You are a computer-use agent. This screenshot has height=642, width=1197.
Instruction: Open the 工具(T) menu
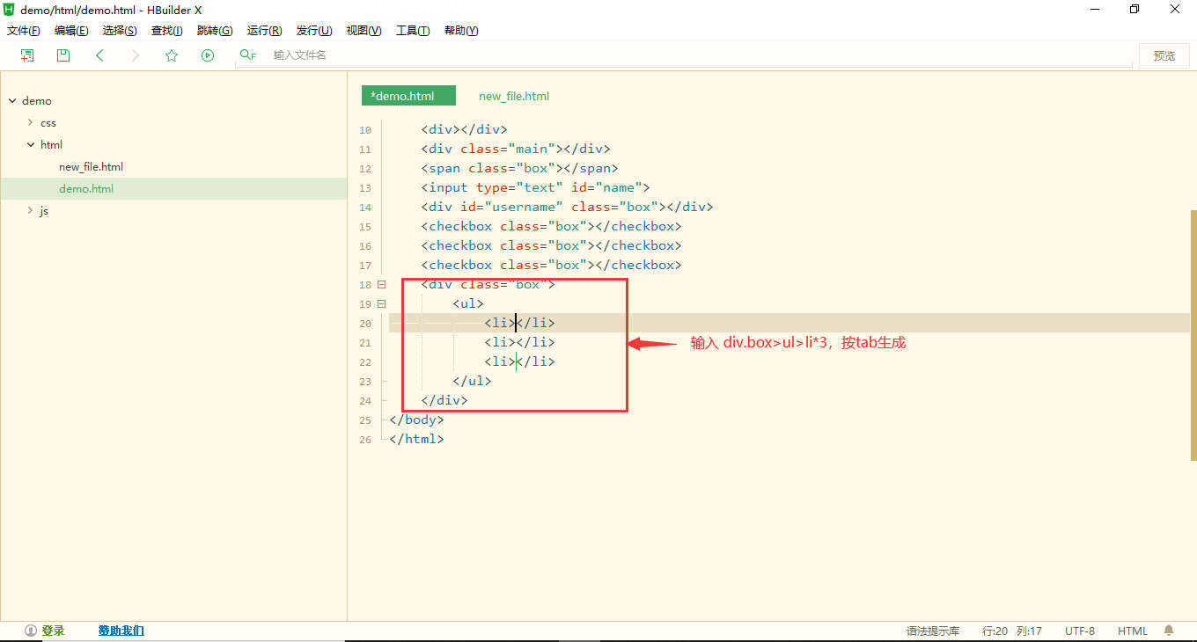[413, 31]
